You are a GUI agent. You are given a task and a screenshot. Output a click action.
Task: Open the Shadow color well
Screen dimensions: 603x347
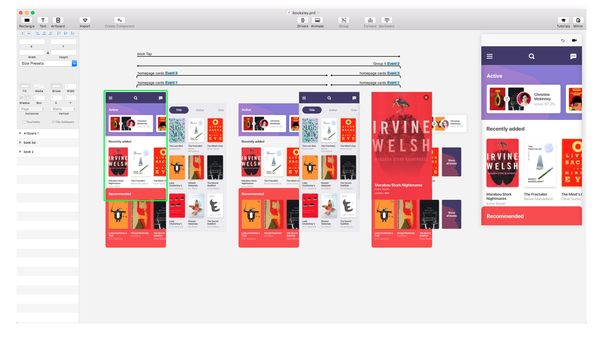click(28, 98)
